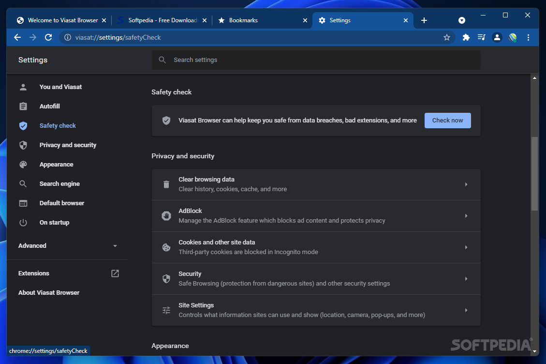
Task: Click the arrow on AdBlock row
Action: click(x=466, y=216)
